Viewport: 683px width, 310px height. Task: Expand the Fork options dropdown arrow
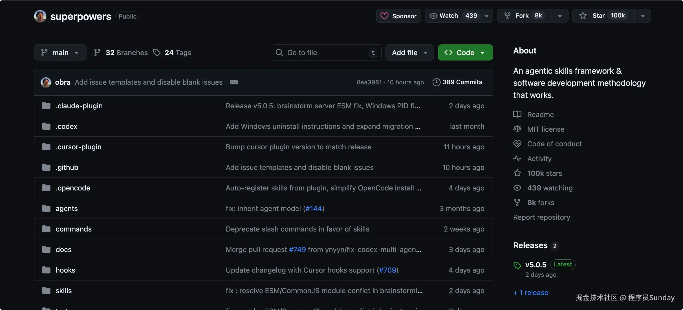[560, 16]
